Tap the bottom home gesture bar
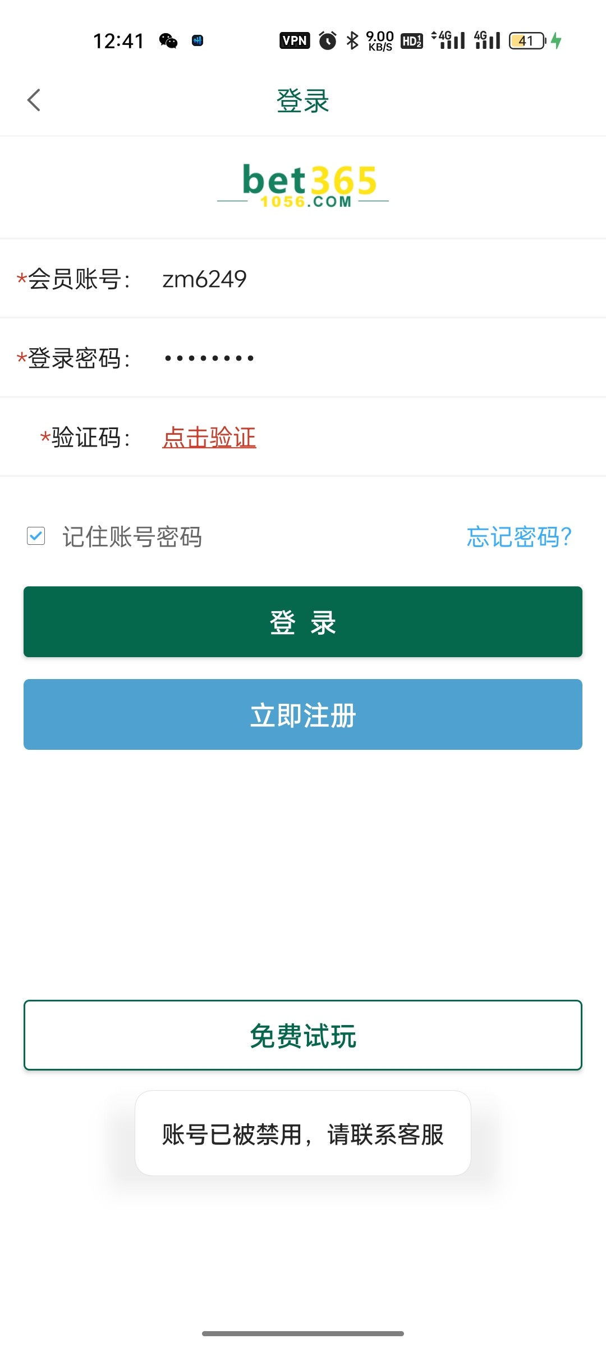The image size is (606, 1348). click(303, 1333)
